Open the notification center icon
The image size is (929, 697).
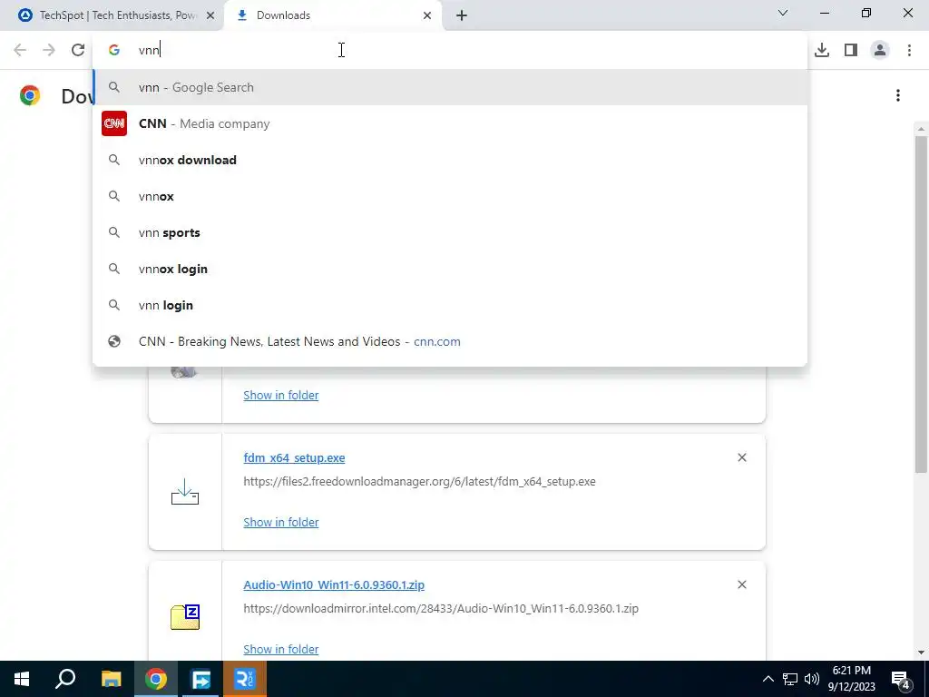pyautogui.click(x=901, y=680)
